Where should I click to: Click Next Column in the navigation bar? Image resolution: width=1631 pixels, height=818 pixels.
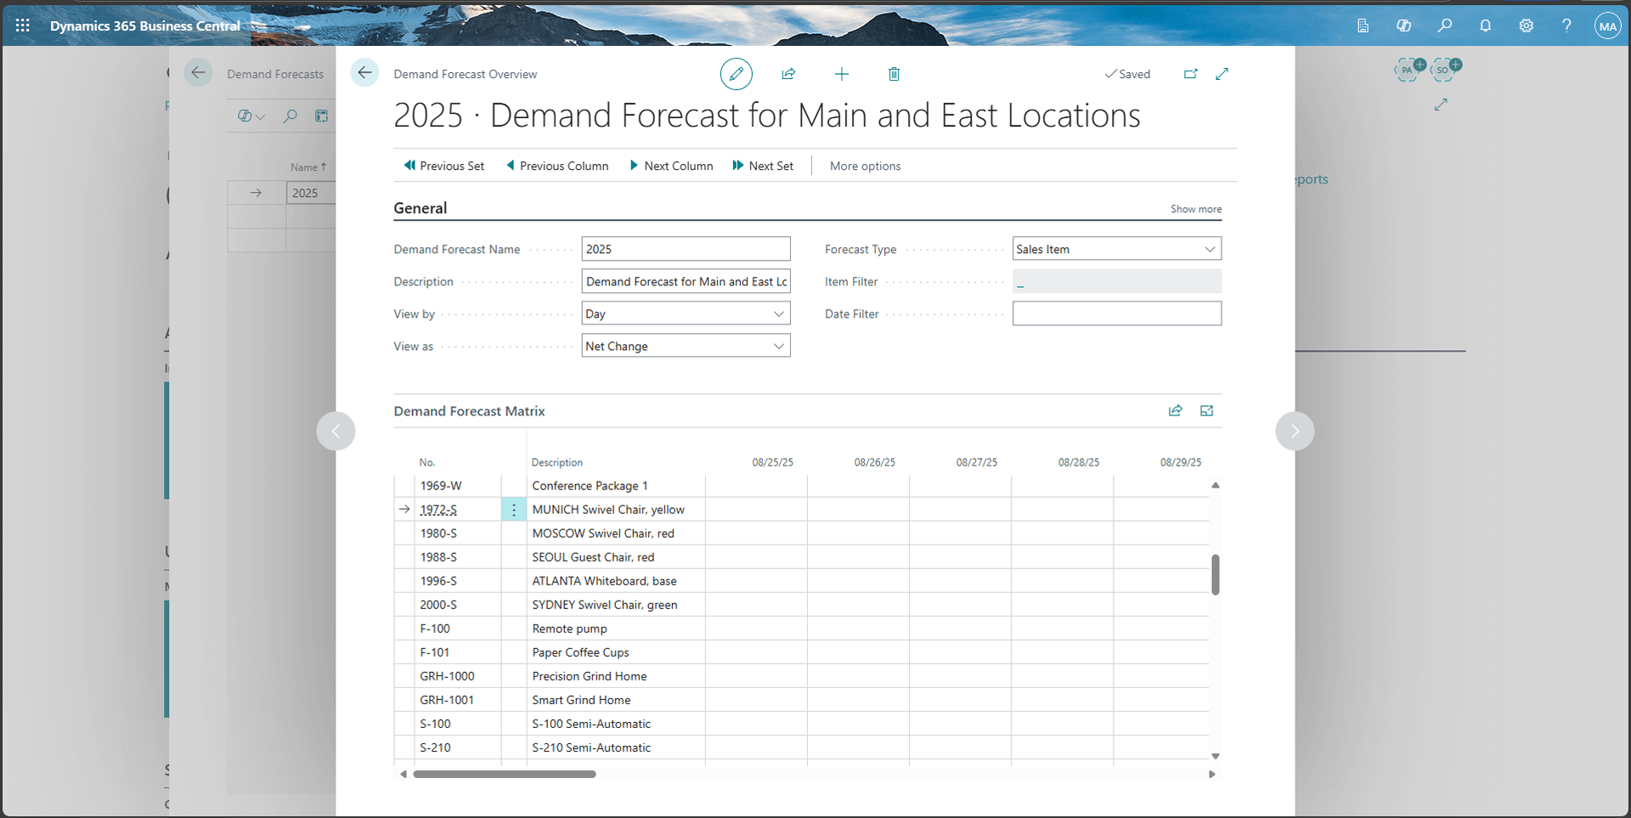click(671, 165)
